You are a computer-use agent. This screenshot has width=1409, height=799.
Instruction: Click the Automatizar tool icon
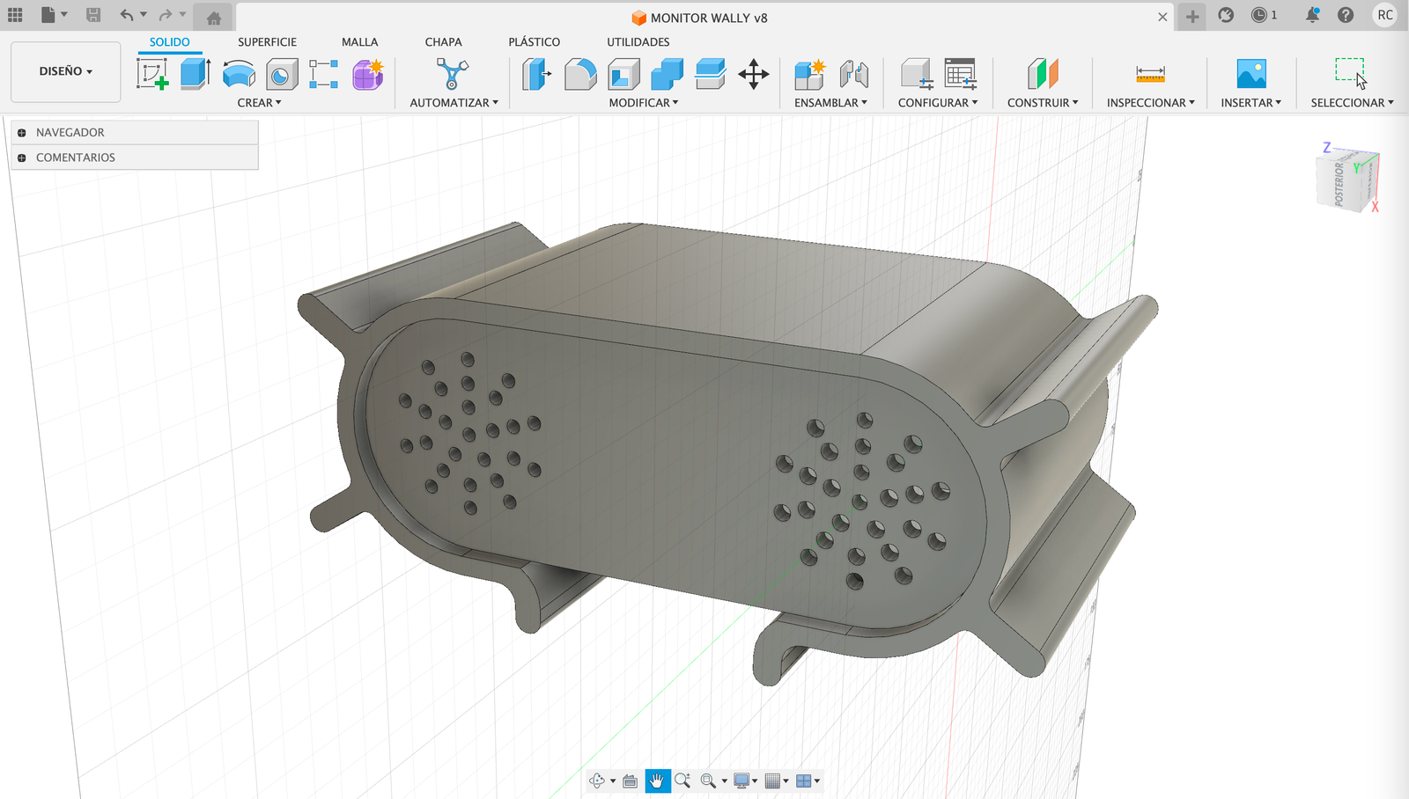(x=452, y=74)
